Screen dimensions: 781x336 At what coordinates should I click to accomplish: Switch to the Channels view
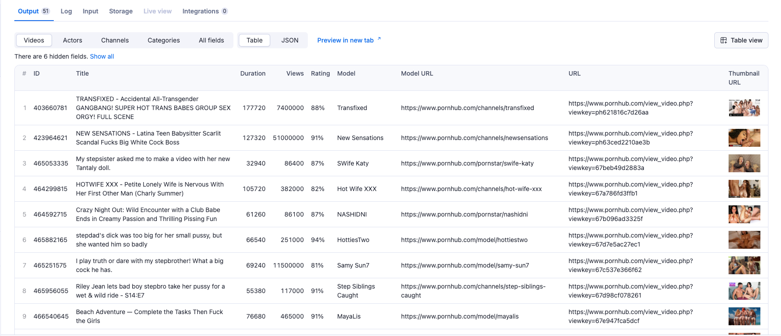point(115,40)
